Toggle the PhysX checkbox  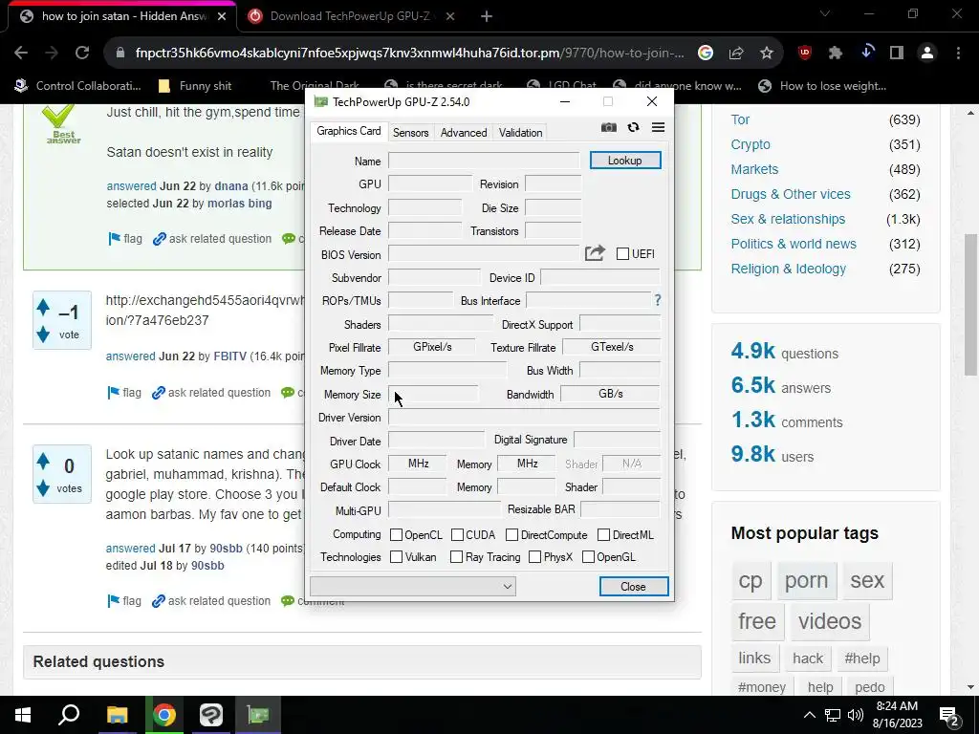pyautogui.click(x=535, y=557)
